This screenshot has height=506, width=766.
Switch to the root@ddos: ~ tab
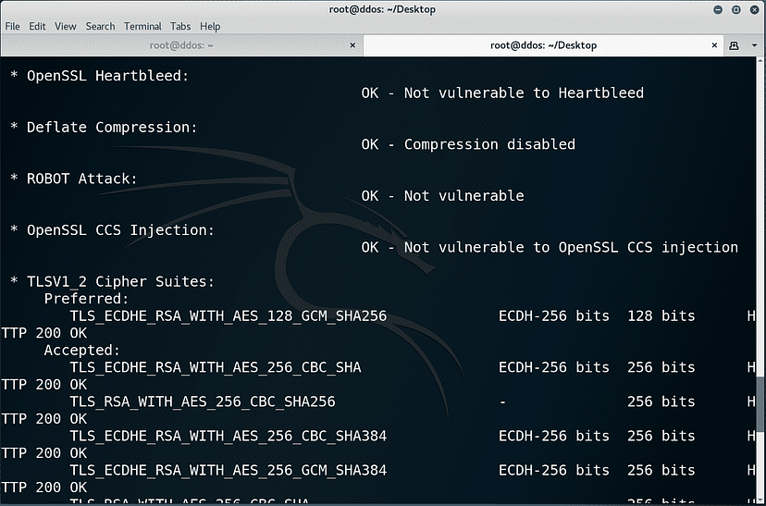point(181,45)
